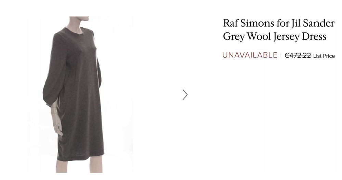Select the UNAVAILABLE status label
This screenshot has width=342, height=180.
pyautogui.click(x=250, y=55)
